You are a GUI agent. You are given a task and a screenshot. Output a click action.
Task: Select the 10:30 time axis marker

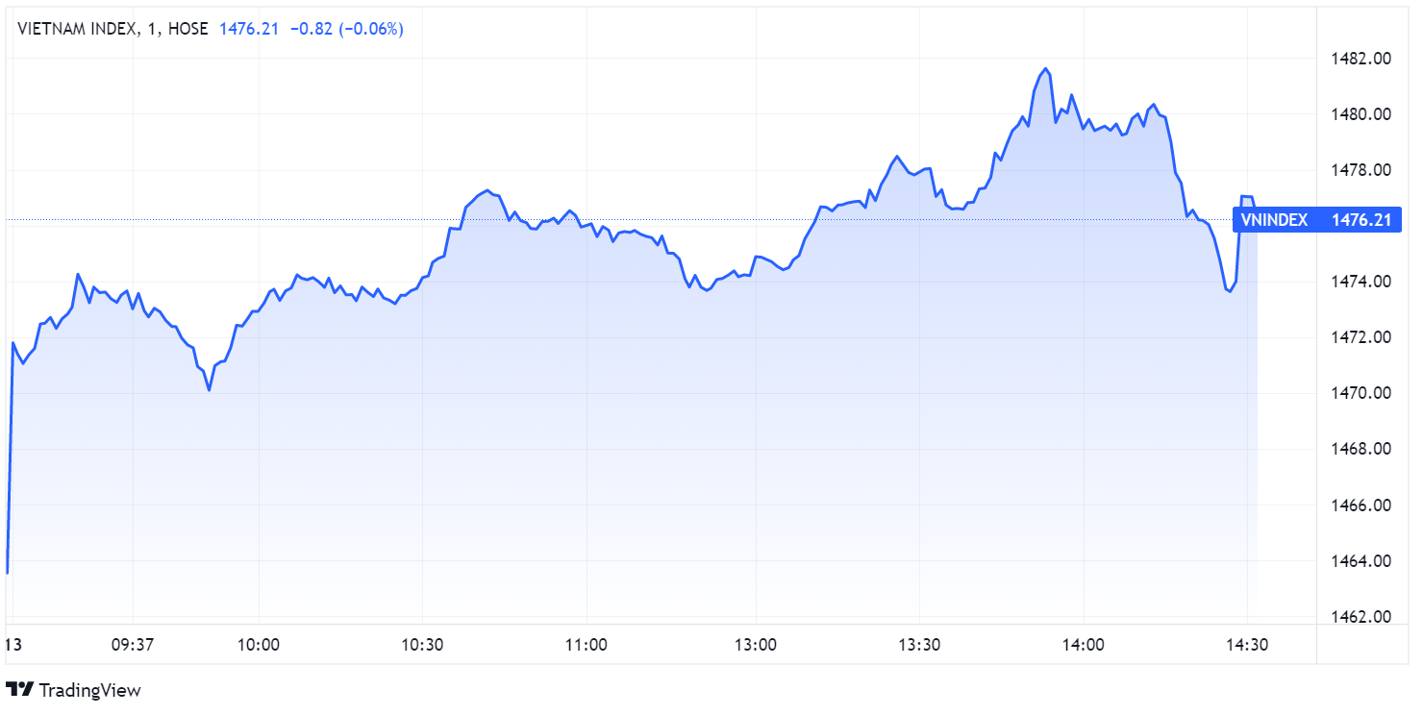coord(422,645)
